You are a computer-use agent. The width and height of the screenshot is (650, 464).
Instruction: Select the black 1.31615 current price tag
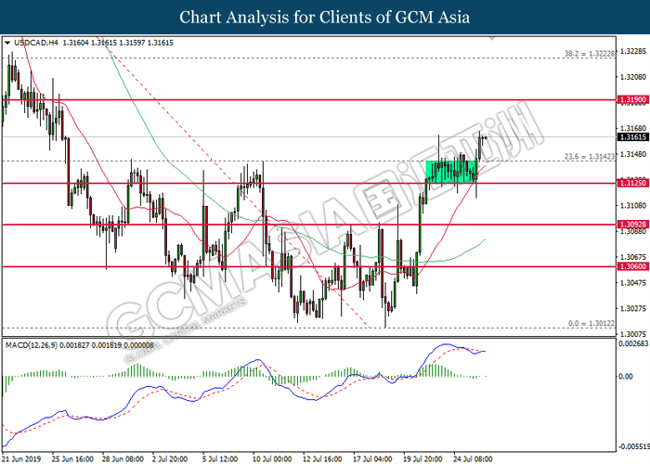[x=630, y=137]
